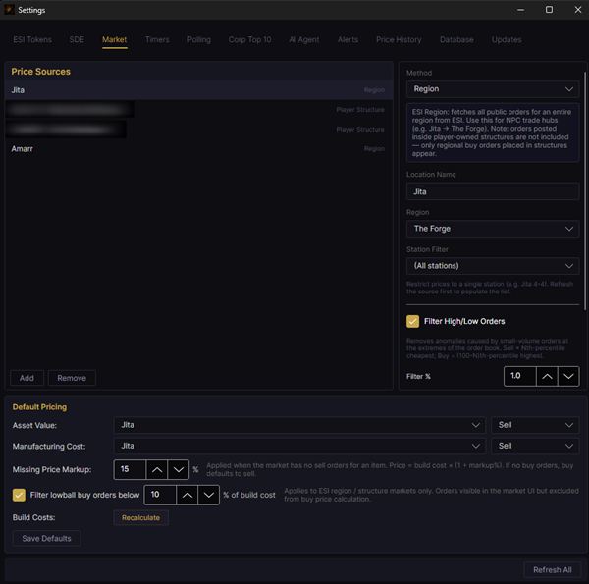Maximize the Settings window
The width and height of the screenshot is (589, 584).
(549, 10)
